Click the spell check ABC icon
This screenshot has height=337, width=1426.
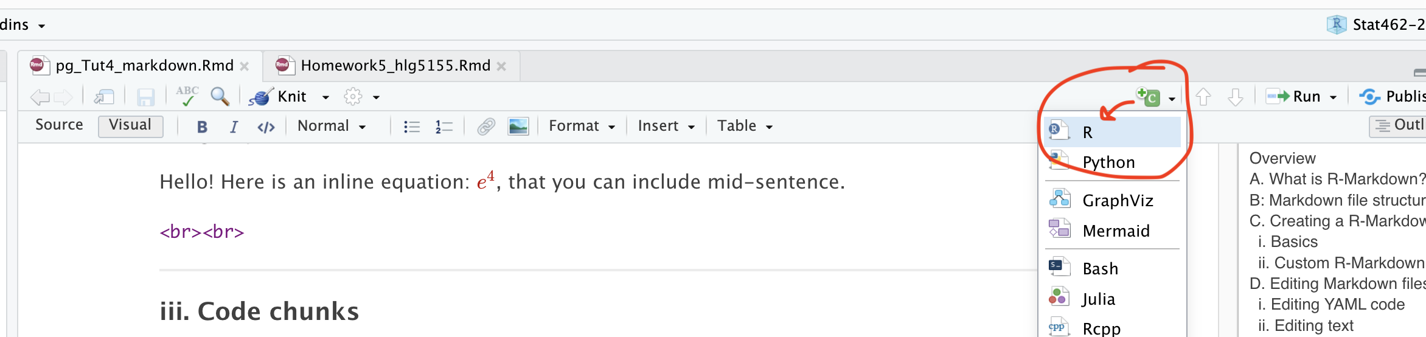pyautogui.click(x=187, y=96)
